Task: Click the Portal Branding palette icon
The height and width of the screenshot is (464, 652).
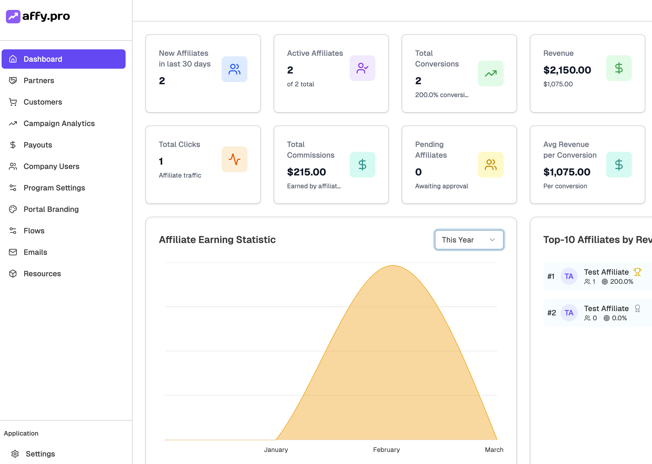Action: coord(13,209)
